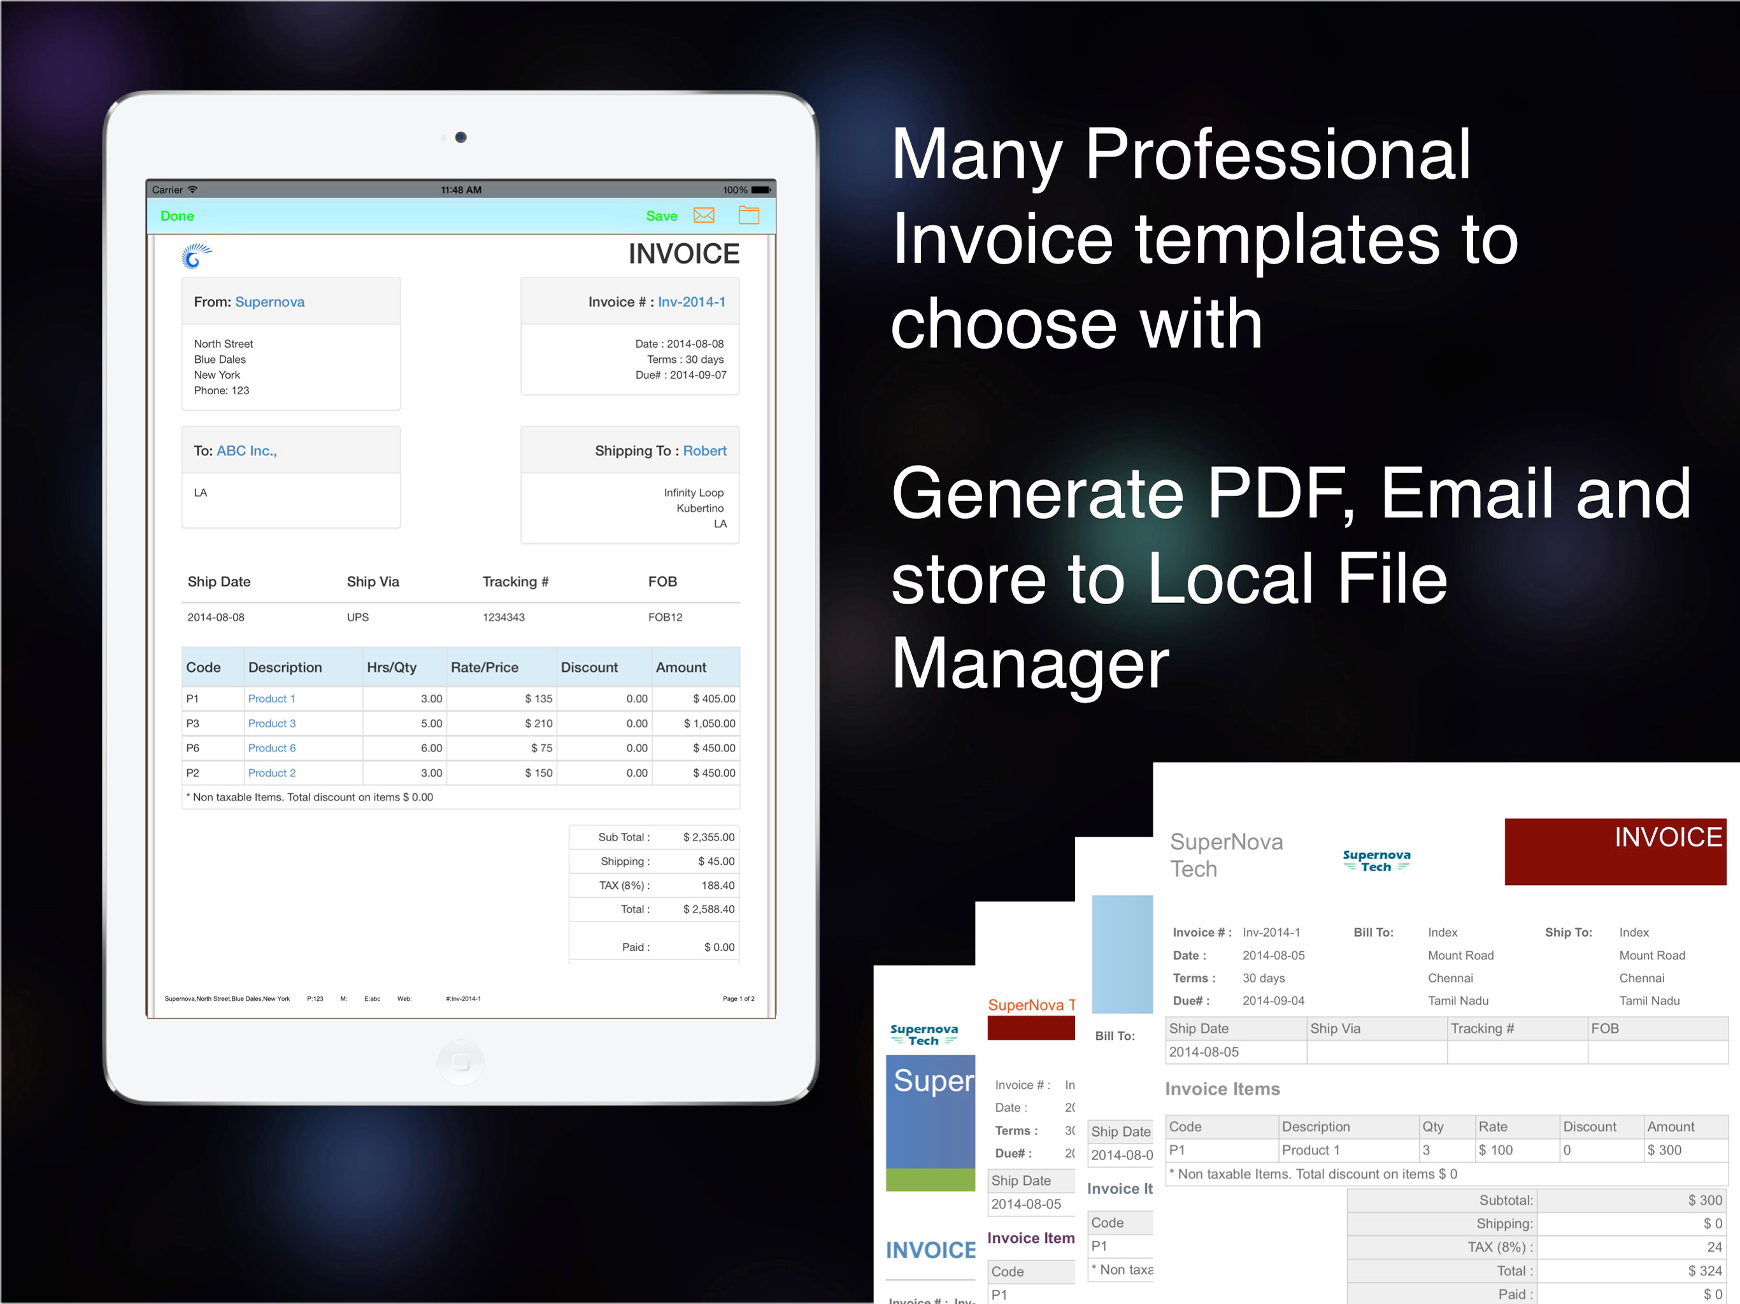This screenshot has width=1740, height=1304.
Task: Tap the 11:48 AM clock
Action: click(x=461, y=190)
